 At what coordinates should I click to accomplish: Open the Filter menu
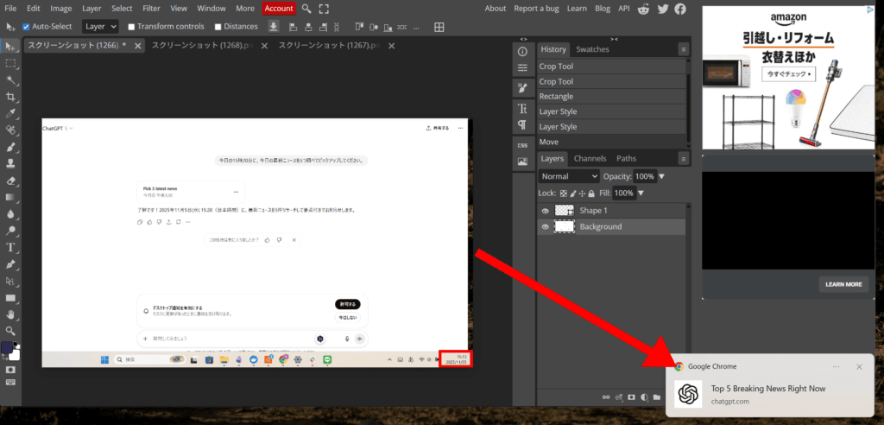(x=151, y=9)
